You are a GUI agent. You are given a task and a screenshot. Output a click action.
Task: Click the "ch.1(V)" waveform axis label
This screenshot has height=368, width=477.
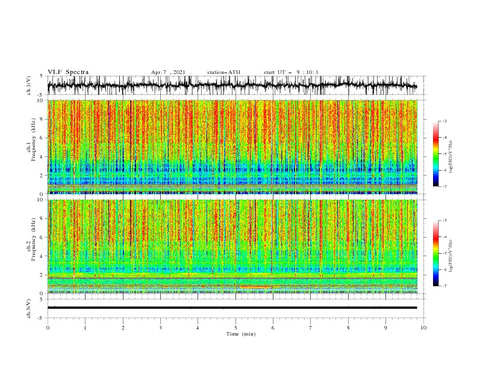[29, 85]
